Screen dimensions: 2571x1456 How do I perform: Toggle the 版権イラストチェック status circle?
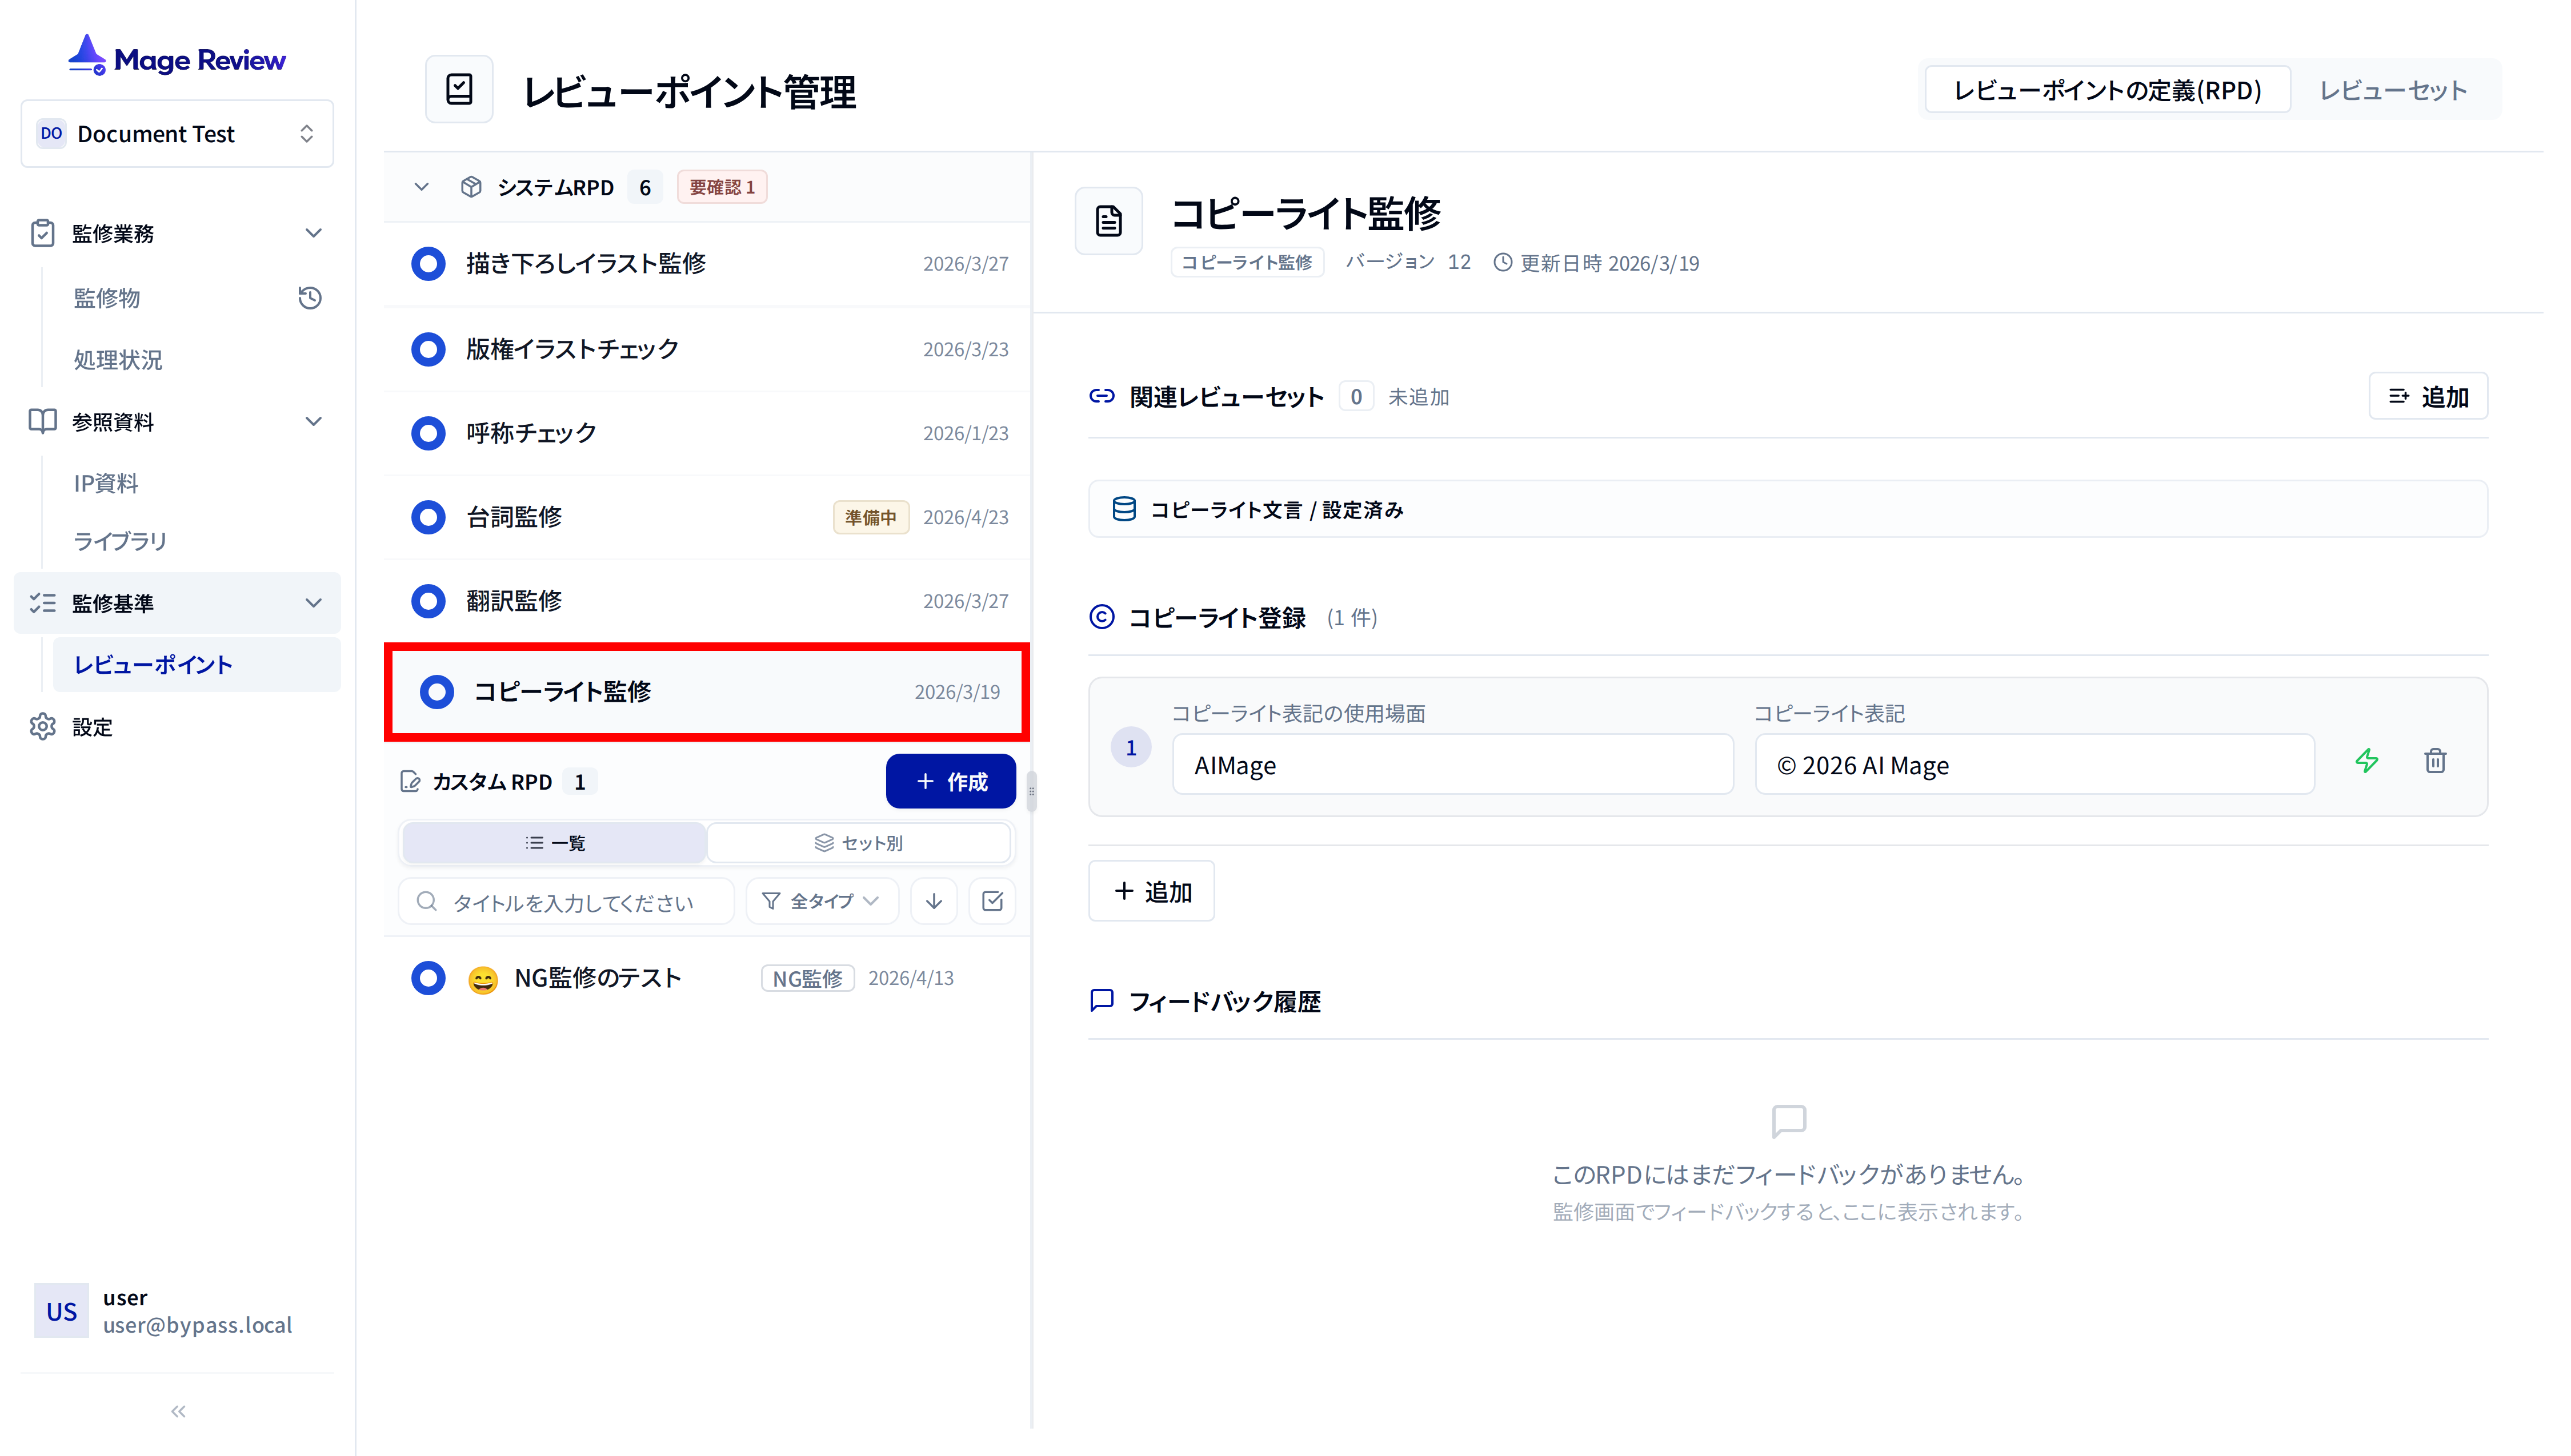tap(428, 349)
